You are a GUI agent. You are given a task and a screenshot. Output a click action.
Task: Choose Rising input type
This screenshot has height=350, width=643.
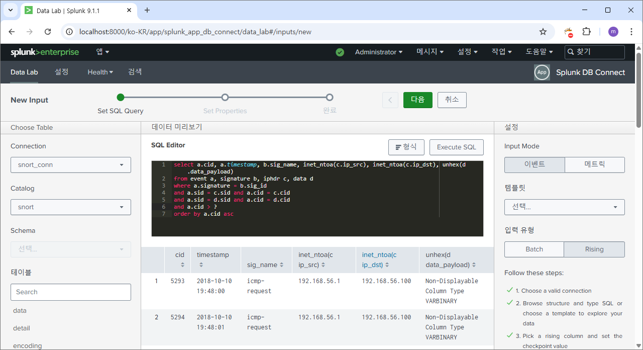594,249
